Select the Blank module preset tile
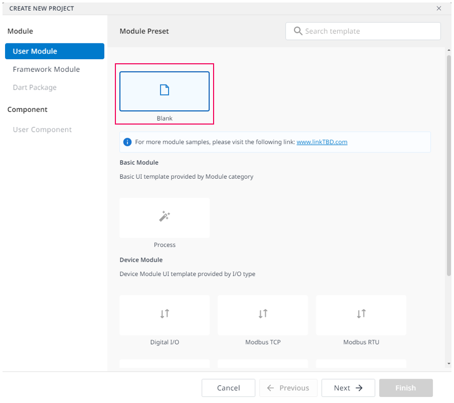The width and height of the screenshot is (454, 403). pyautogui.click(x=164, y=92)
